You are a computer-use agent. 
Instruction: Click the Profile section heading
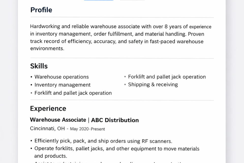(41, 10)
